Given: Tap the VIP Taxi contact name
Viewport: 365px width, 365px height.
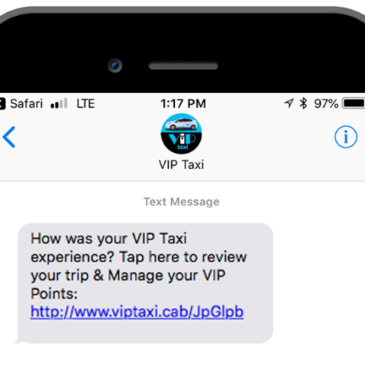Looking at the screenshot, I should coord(181,165).
